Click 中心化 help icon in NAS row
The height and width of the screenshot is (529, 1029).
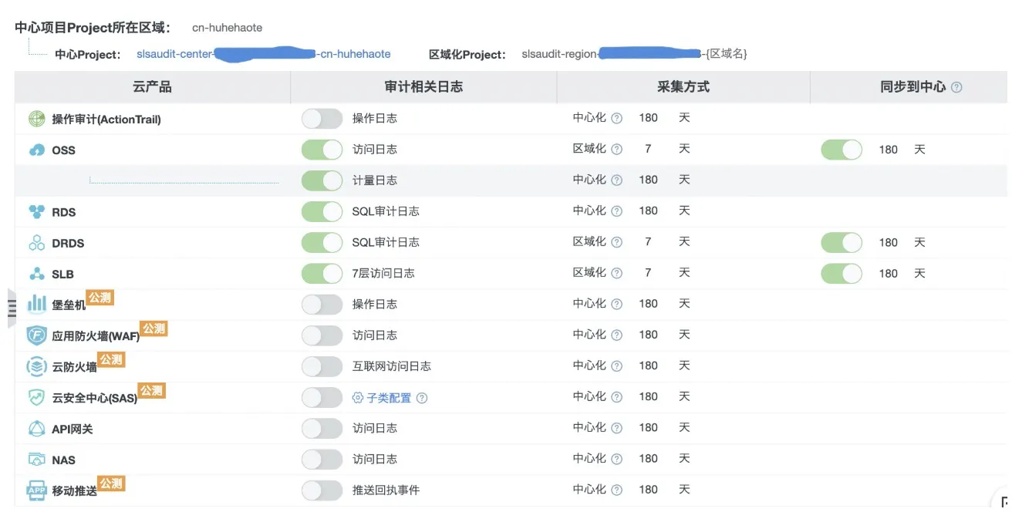[x=616, y=459]
